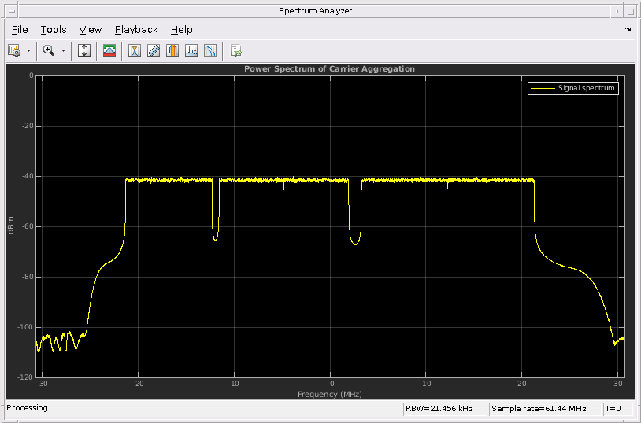
Task: Click the Spectrum Analyzer window title
Action: tap(315, 11)
